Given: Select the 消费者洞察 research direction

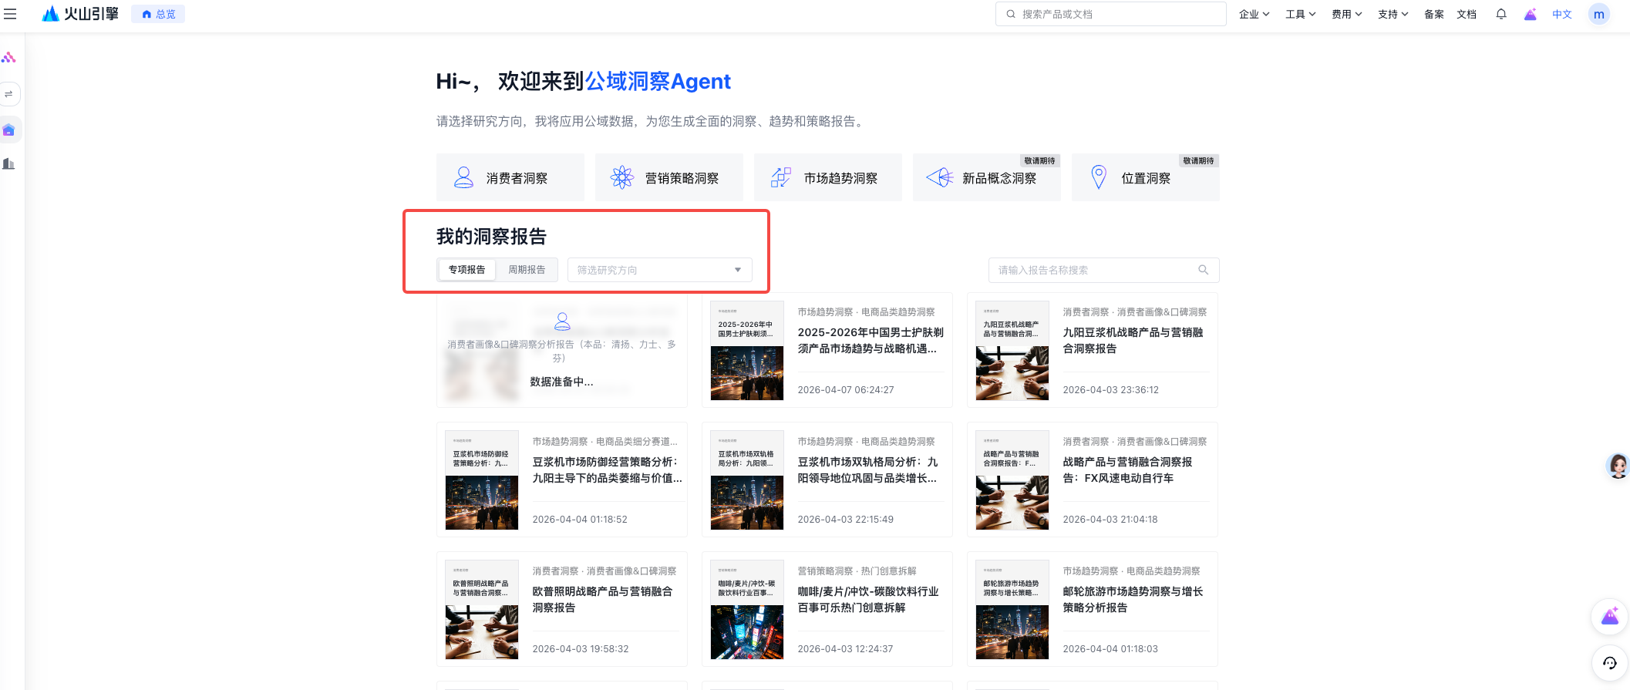Looking at the screenshot, I should [510, 177].
